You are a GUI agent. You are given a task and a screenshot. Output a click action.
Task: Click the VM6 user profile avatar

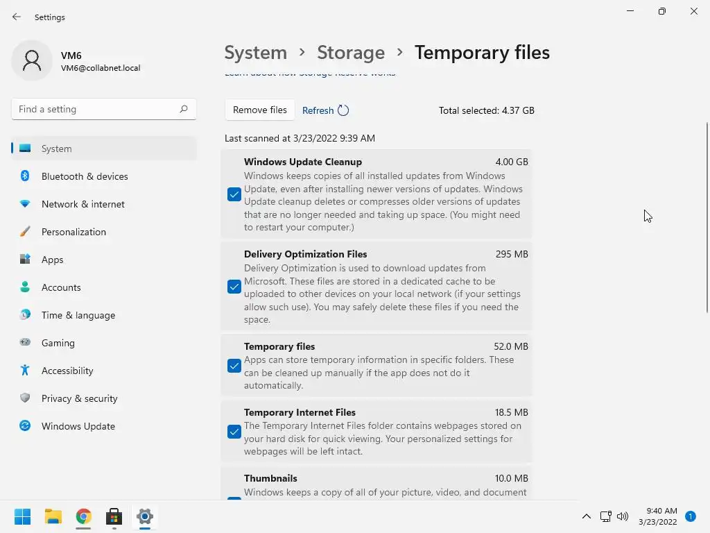[x=32, y=60]
